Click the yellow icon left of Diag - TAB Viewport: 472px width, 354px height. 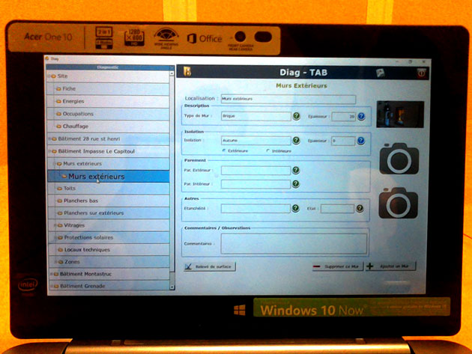(x=187, y=72)
